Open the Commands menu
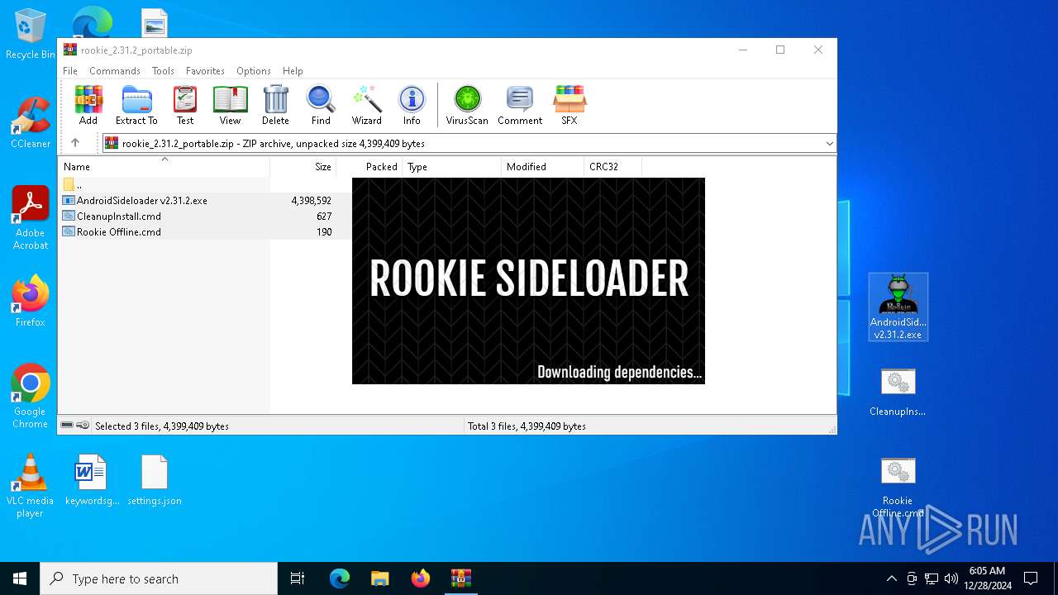1058x595 pixels. [x=115, y=71]
